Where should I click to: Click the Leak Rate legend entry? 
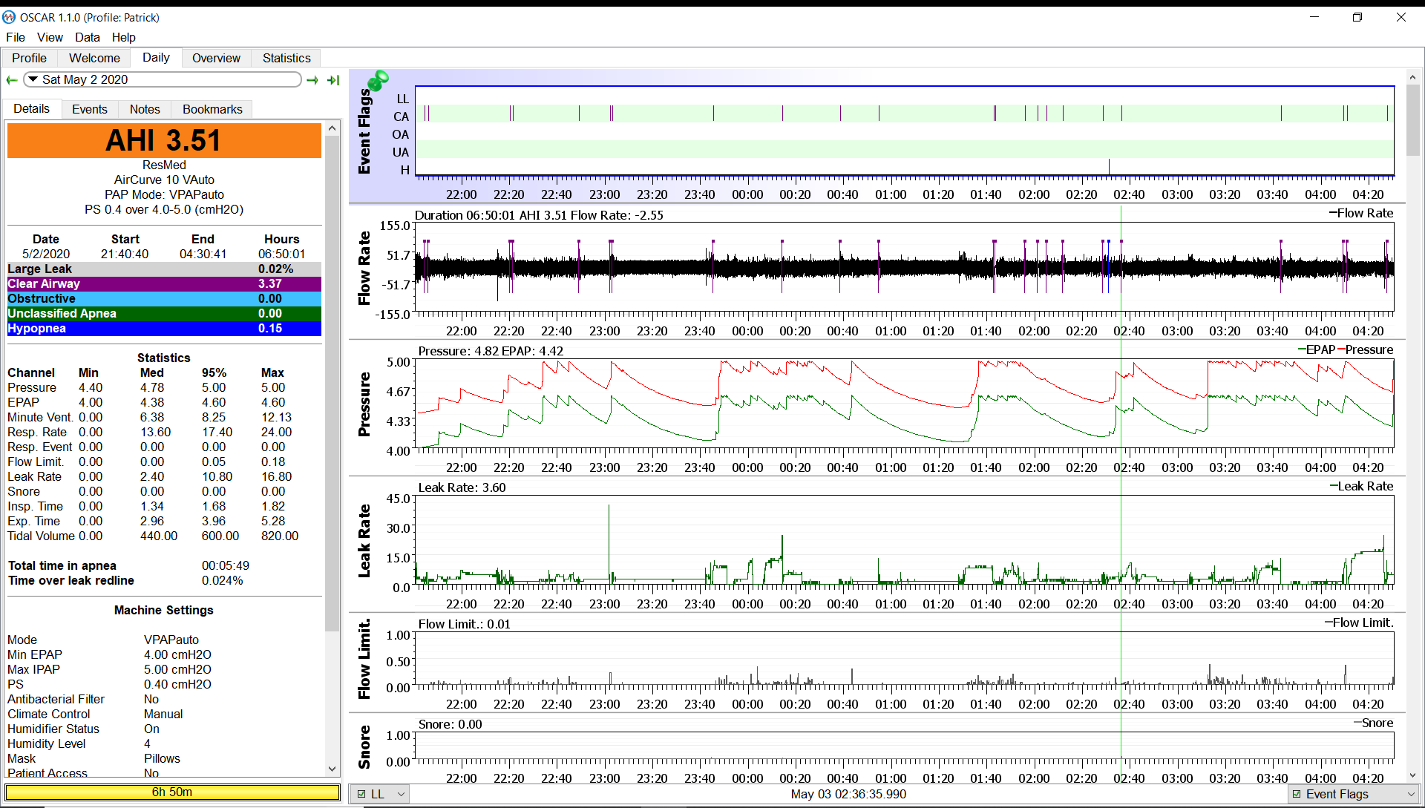point(1361,486)
